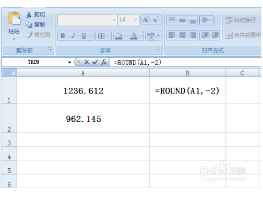This screenshot has height=197, width=263.
Task: Toggle Wrap Text (自动换行)
Action: [x=241, y=20]
